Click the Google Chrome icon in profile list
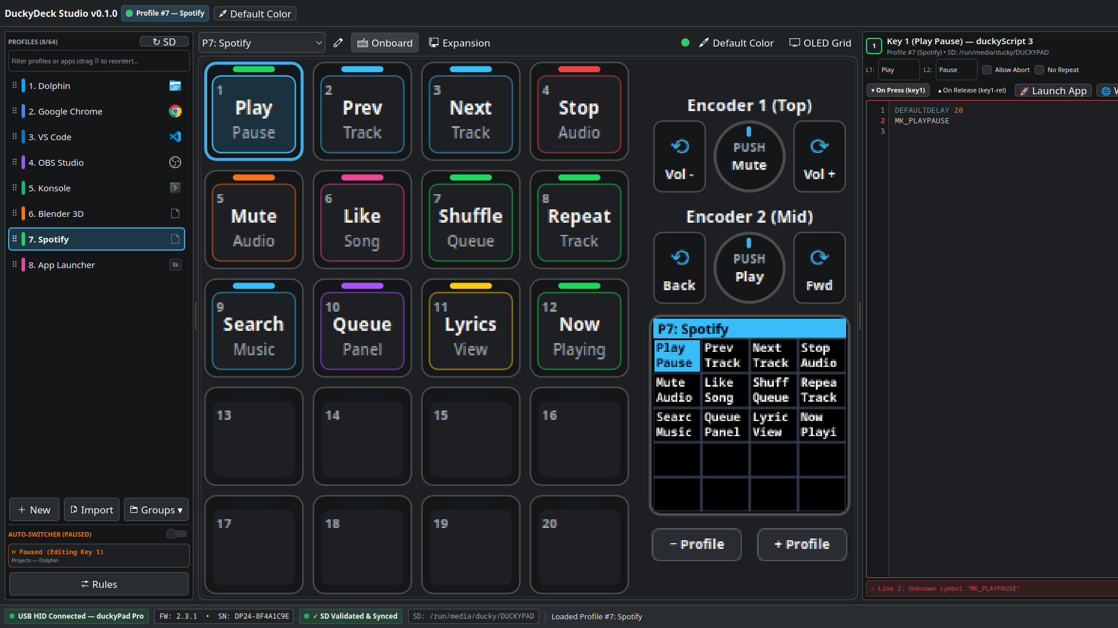This screenshot has height=628, width=1118. click(175, 112)
